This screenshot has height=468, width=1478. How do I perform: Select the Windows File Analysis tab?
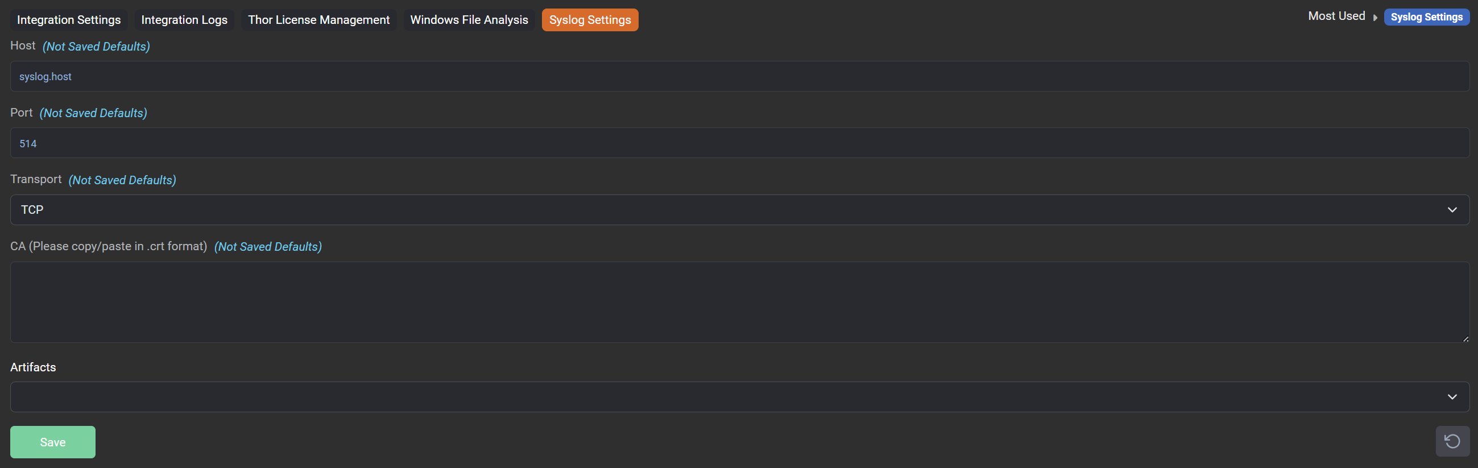pos(469,20)
